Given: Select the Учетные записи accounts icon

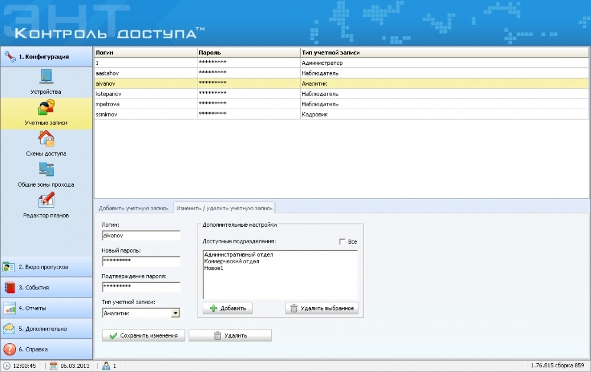Looking at the screenshot, I should 46,107.
